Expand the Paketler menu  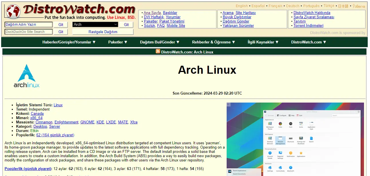click(x=118, y=42)
